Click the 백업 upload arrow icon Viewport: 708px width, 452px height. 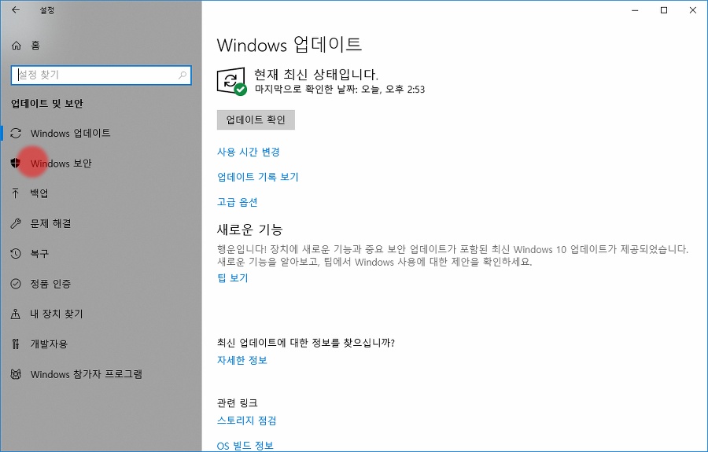tap(16, 193)
